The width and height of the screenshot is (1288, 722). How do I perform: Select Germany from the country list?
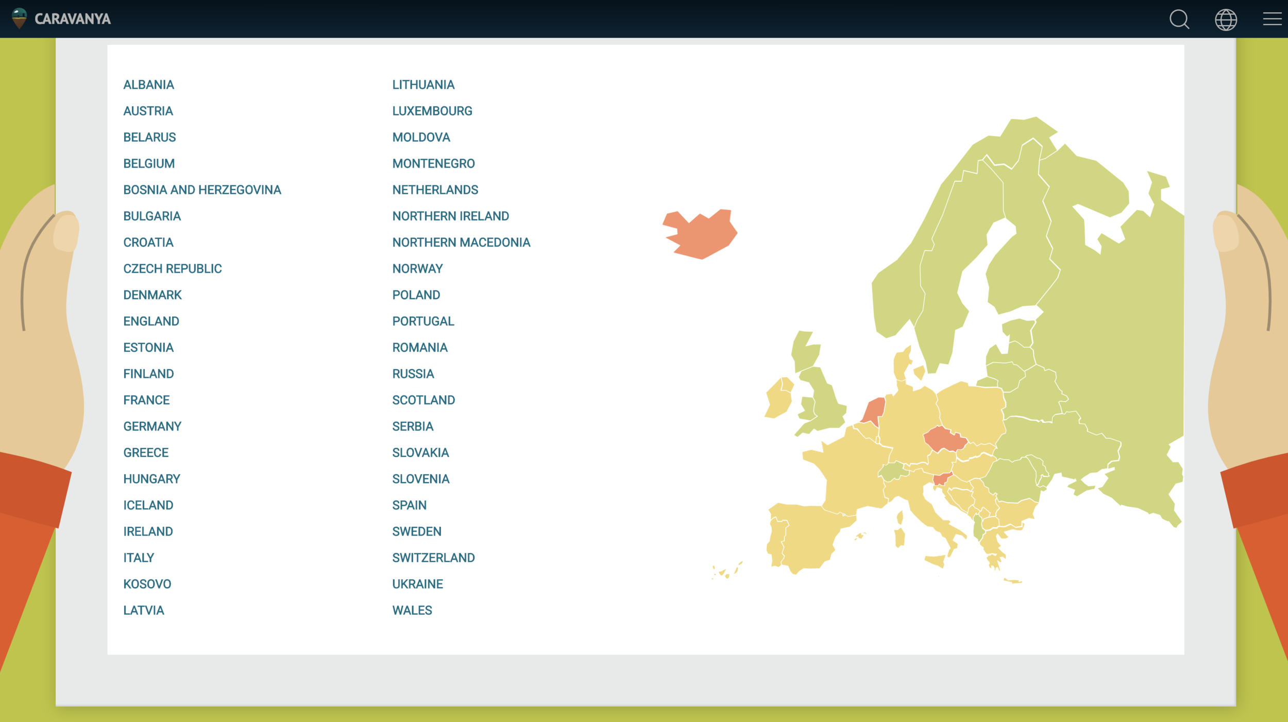pyautogui.click(x=152, y=426)
